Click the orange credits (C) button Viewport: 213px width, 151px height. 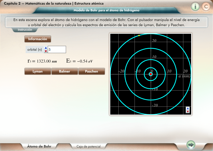(206, 6)
